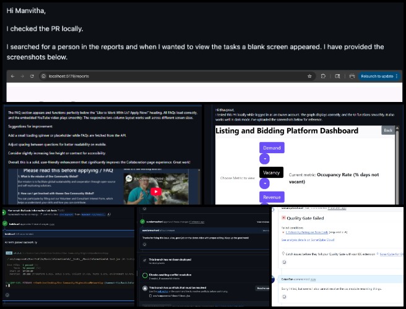This screenshot has width=406, height=309.
Task: Copy branch name icon in PR header
Action: 109,214
